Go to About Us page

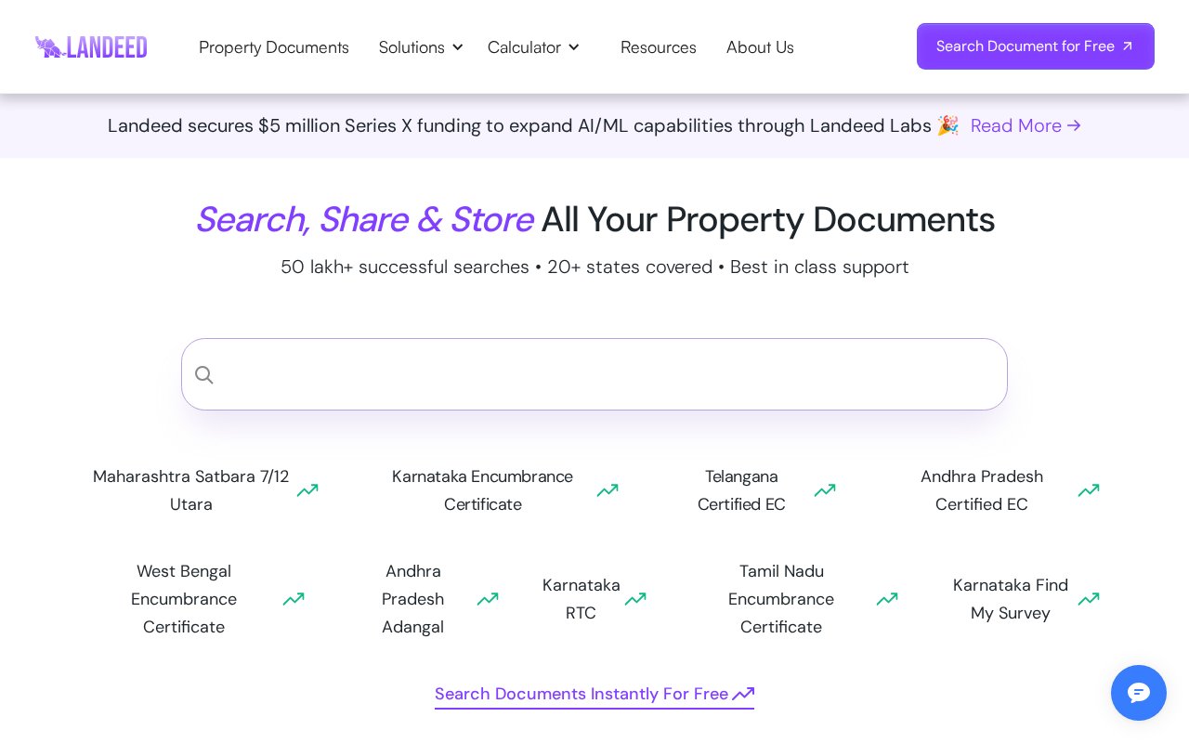[760, 47]
